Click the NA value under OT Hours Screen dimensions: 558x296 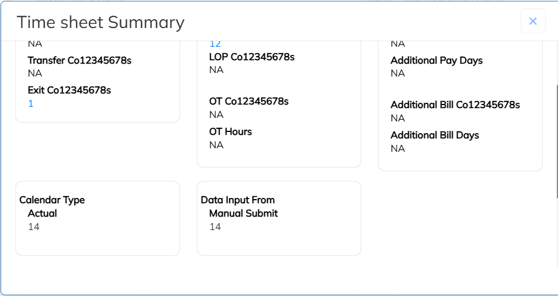point(216,145)
